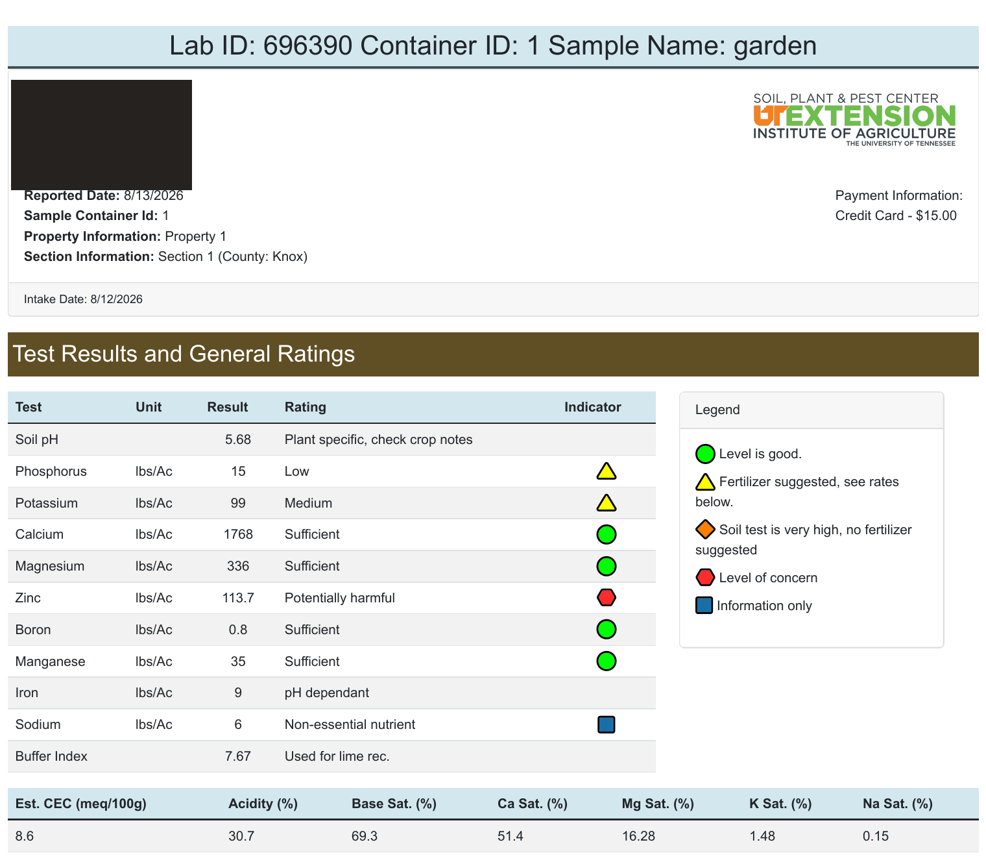Click the Sample Container Id line
The image size is (986, 862).
[x=97, y=215]
